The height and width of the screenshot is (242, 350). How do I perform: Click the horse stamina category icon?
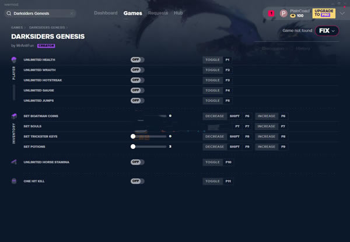[14, 162]
